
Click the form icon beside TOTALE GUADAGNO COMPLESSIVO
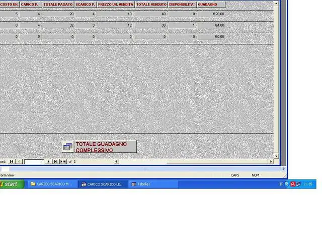pyautogui.click(x=68, y=147)
